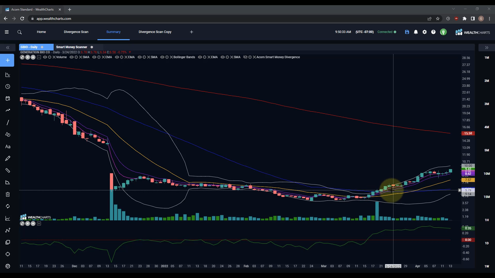Collapse the left sidebar with double chevron
The width and height of the screenshot is (495, 278).
point(8,48)
